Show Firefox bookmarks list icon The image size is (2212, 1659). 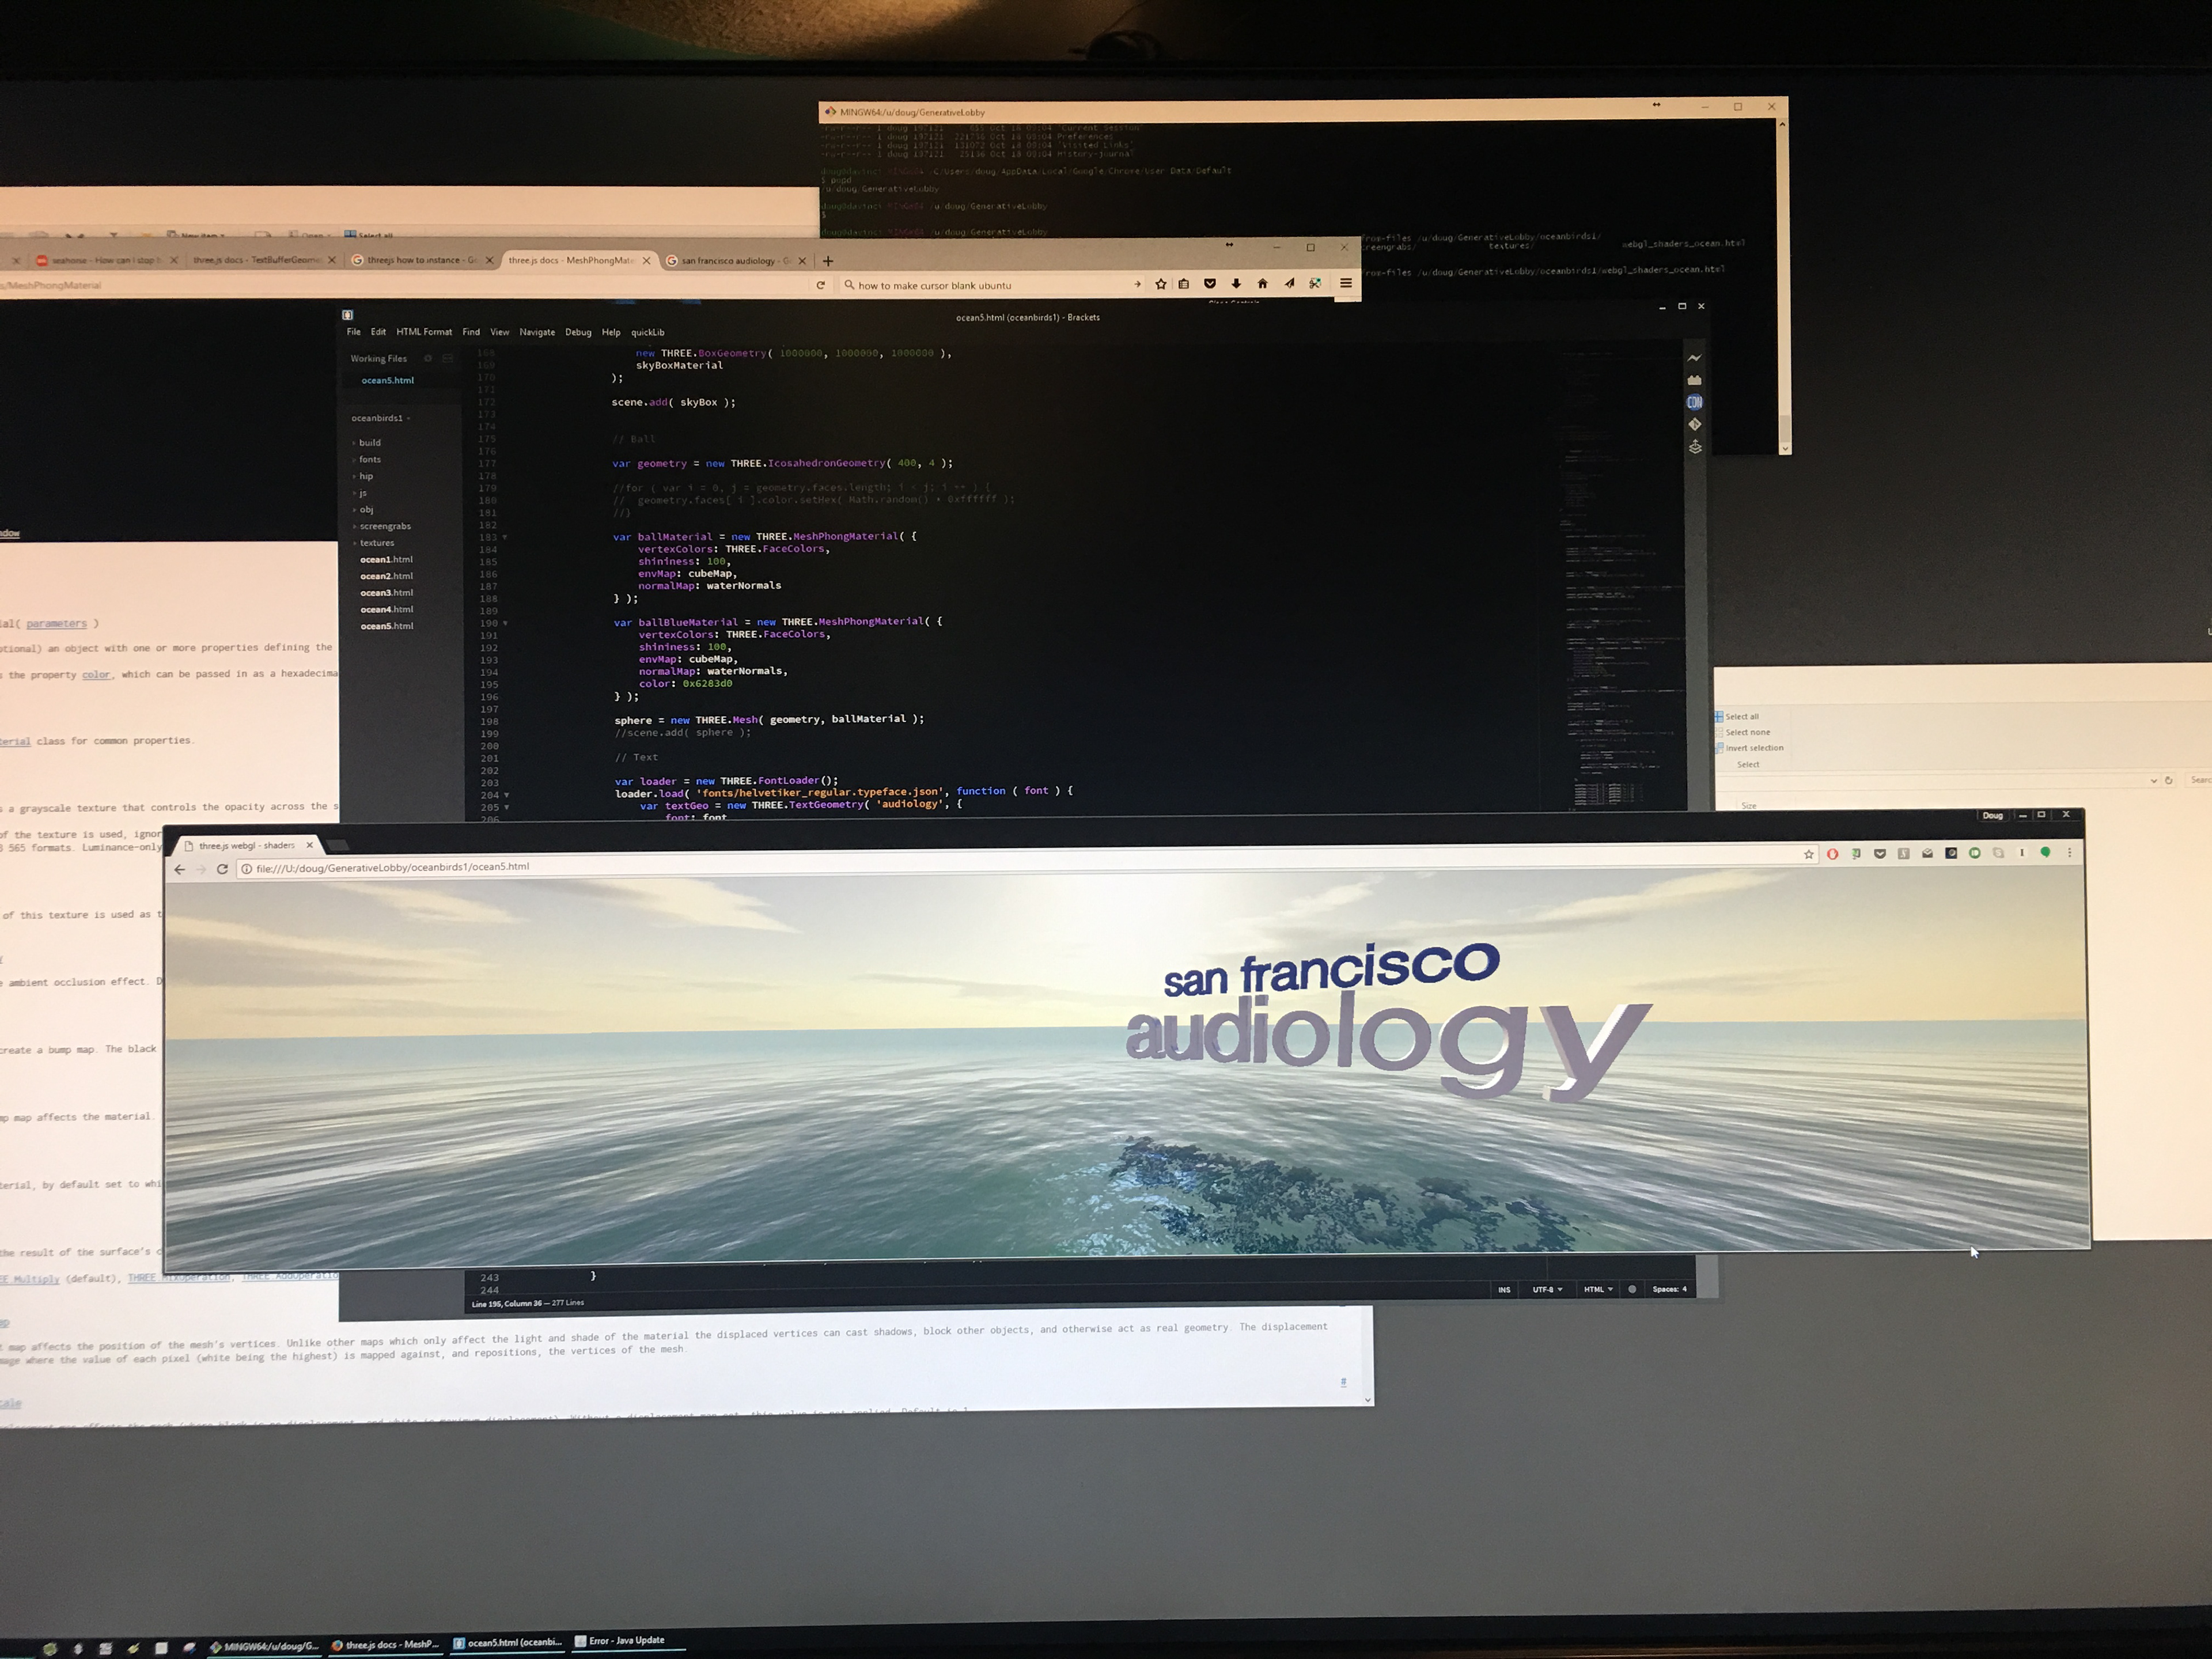(1184, 284)
